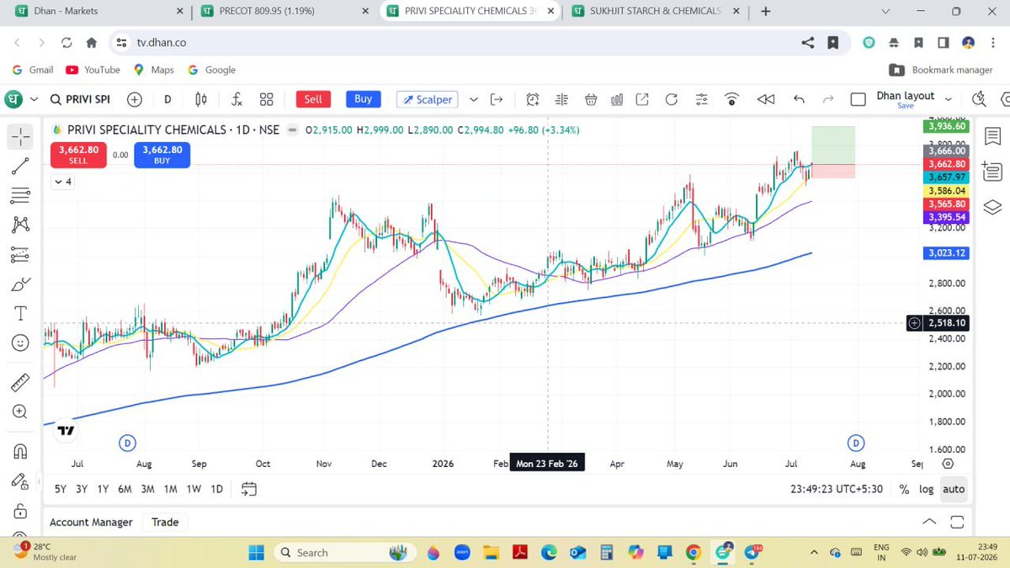Open the time axis settings gear
The height and width of the screenshot is (568, 1010).
pyautogui.click(x=949, y=464)
